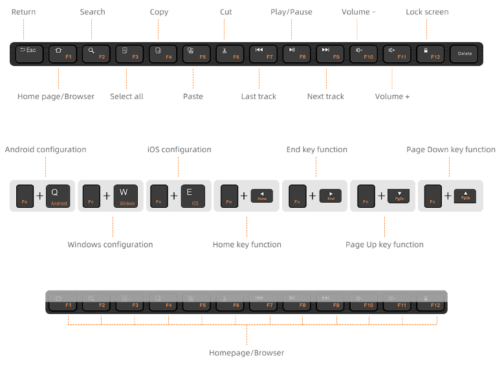Click the F1 home icon key in the icon-labeled row
504x371 pixels.
pyautogui.click(x=63, y=54)
